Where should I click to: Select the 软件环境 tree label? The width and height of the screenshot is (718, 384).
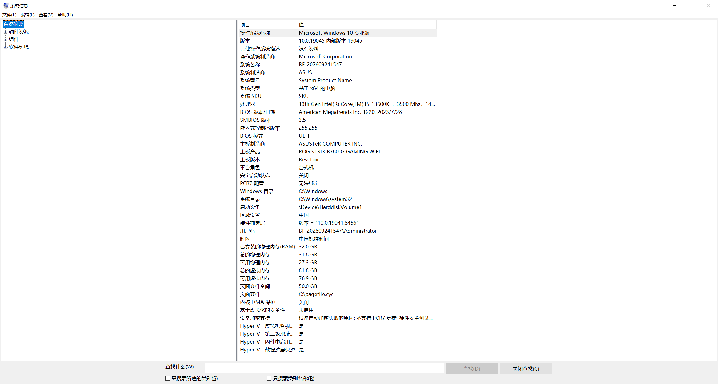(x=19, y=47)
